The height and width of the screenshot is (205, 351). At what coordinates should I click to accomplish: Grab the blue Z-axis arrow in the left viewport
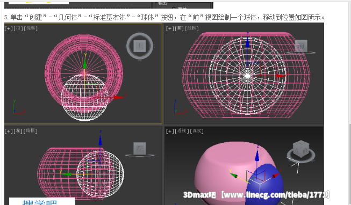click(101, 141)
